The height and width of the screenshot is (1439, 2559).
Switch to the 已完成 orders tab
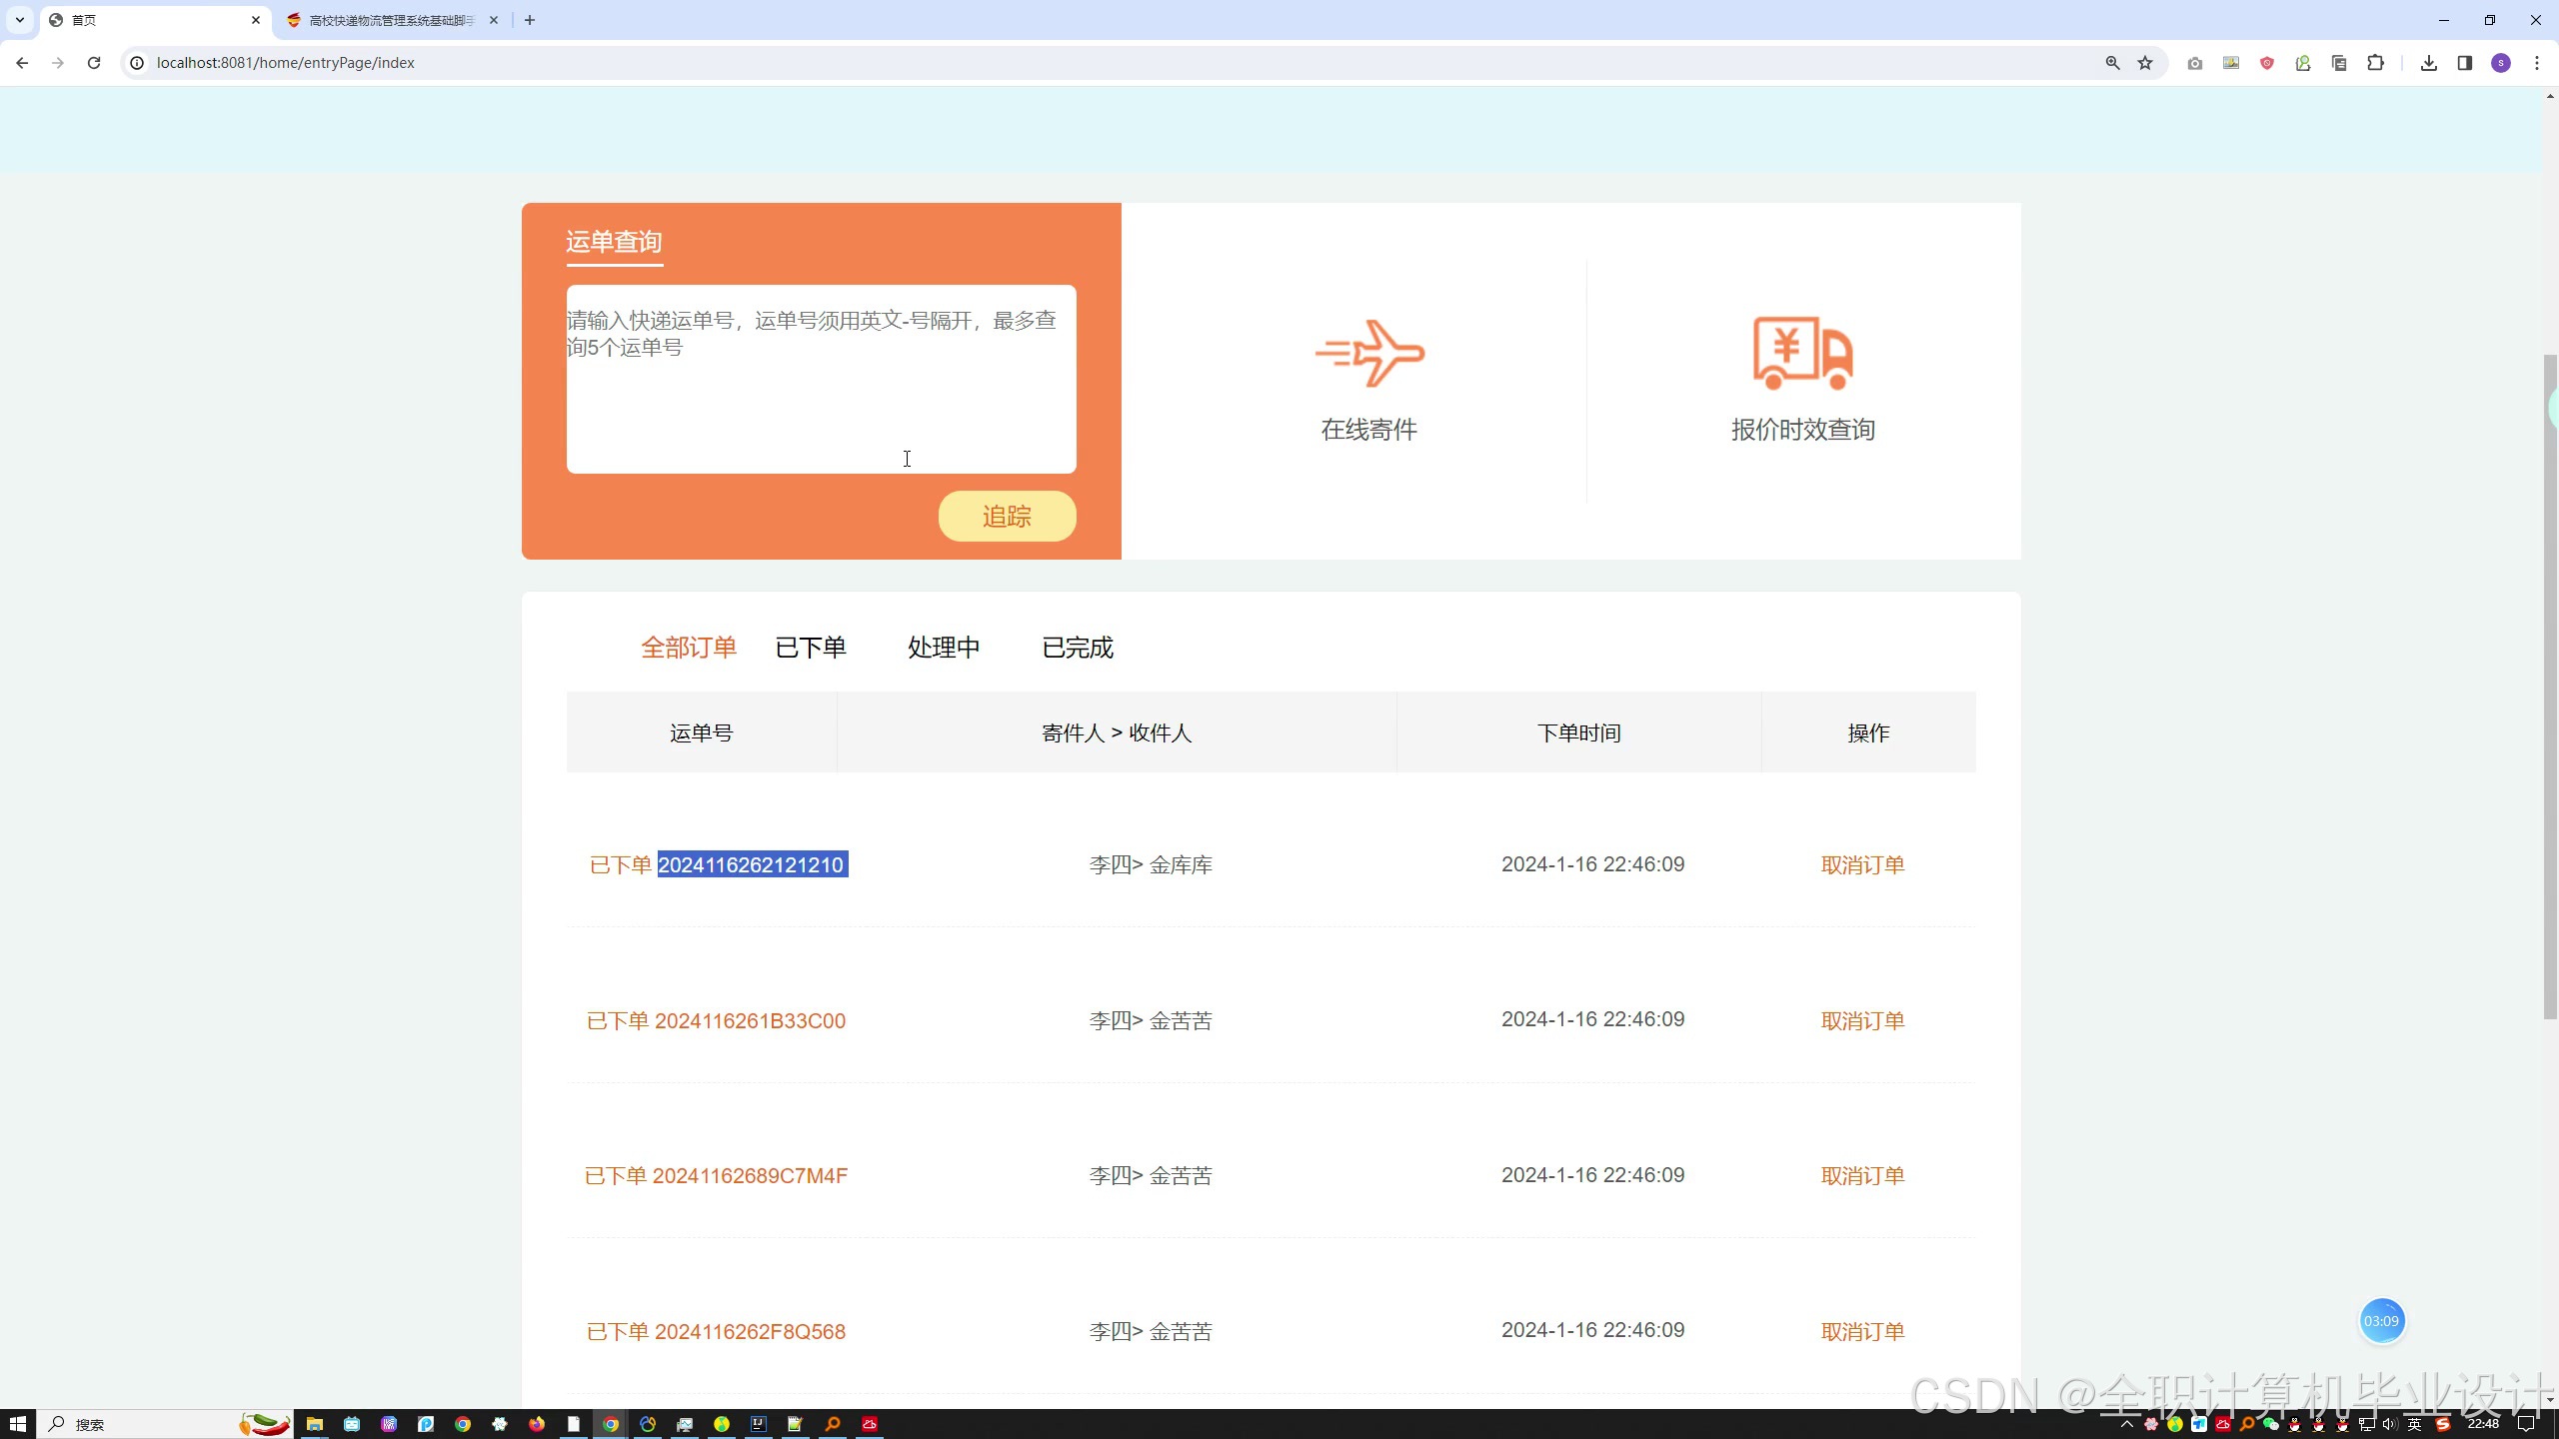(1077, 648)
